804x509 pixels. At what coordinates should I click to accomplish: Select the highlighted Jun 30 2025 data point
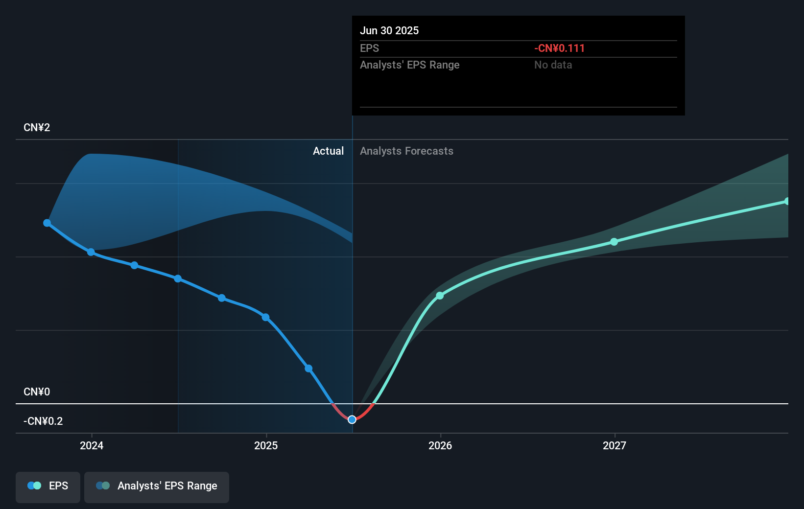tap(352, 419)
